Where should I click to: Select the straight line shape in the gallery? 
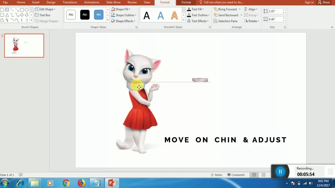pos(12,10)
